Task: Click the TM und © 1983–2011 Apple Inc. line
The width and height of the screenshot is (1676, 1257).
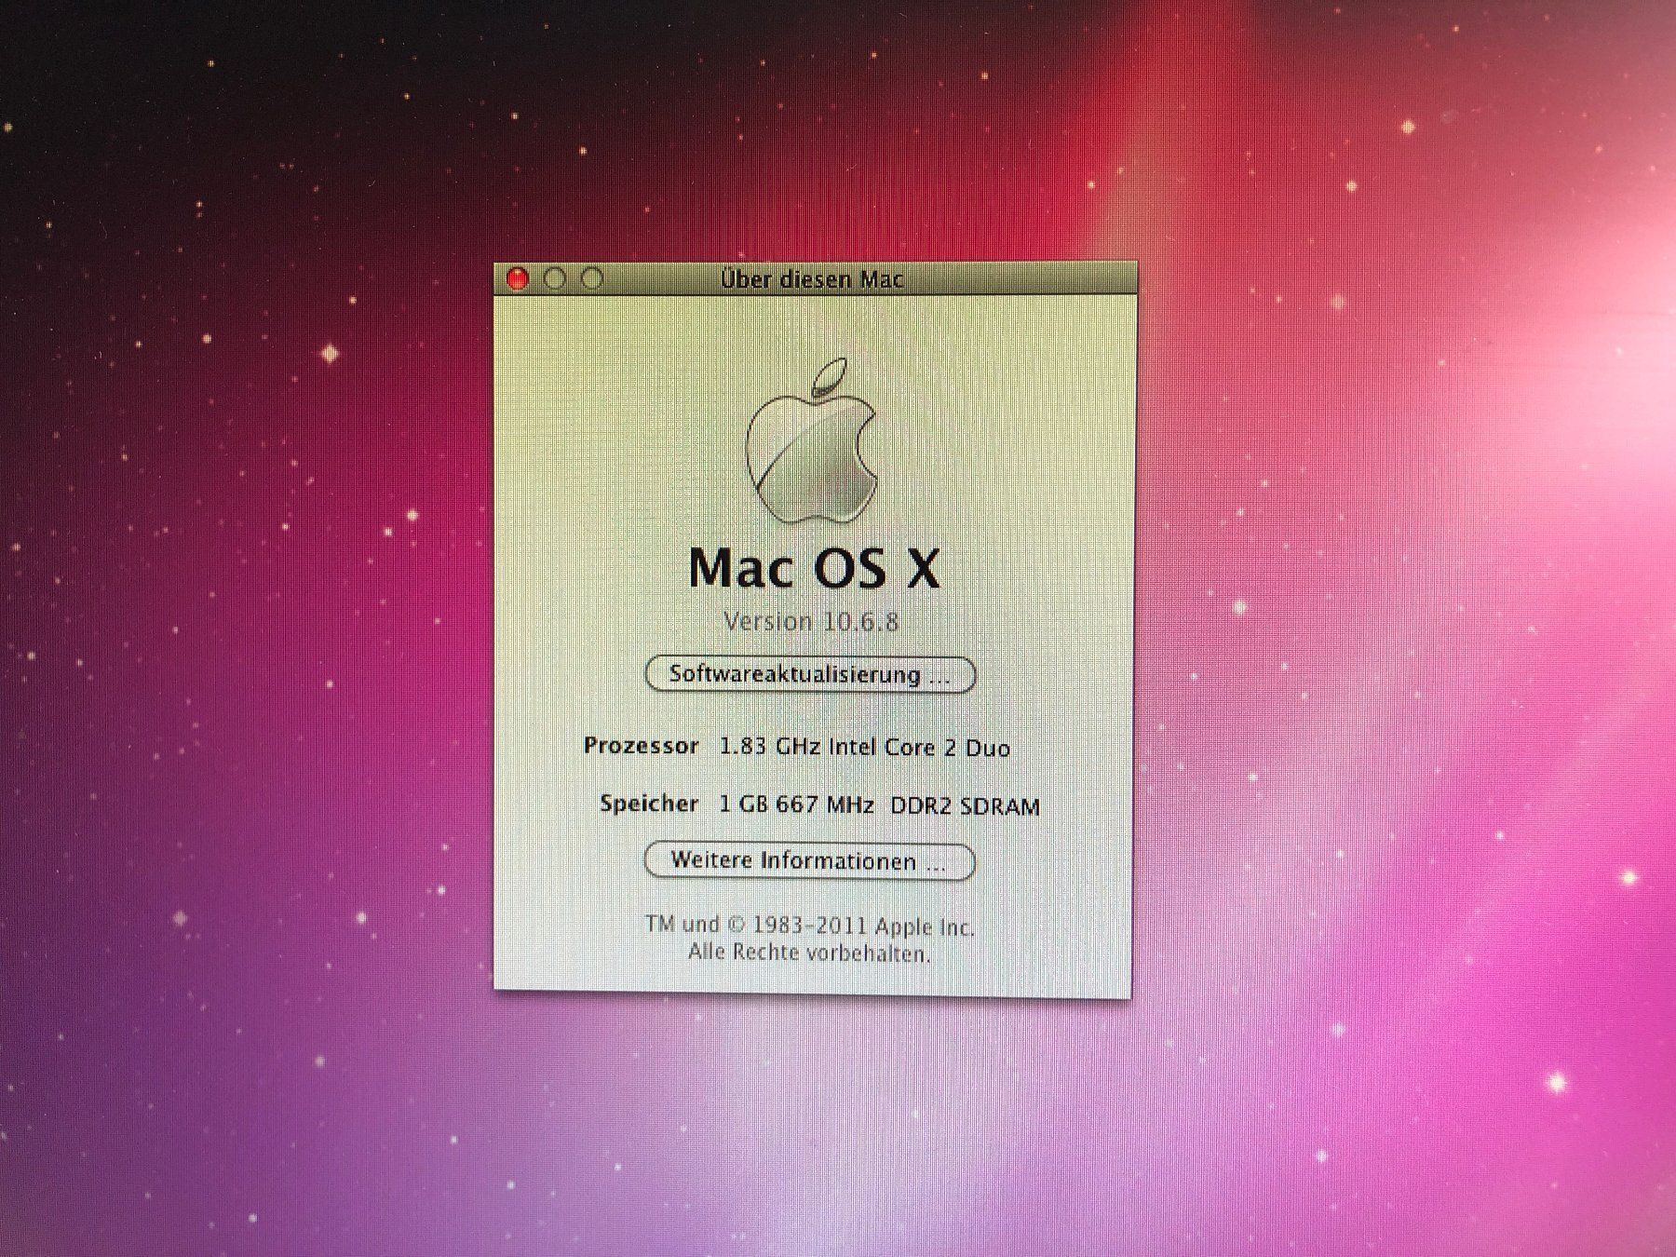Action: click(x=810, y=926)
